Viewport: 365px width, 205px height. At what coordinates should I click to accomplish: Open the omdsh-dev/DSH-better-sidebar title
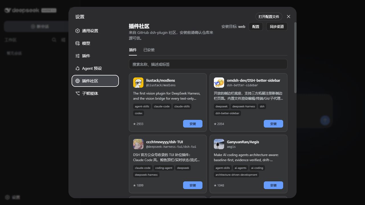pyautogui.click(x=254, y=80)
